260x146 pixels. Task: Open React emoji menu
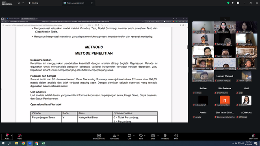click(141, 137)
